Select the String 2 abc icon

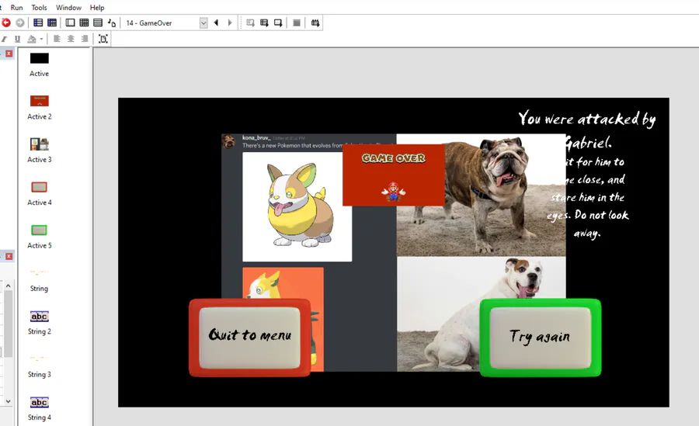click(x=40, y=317)
